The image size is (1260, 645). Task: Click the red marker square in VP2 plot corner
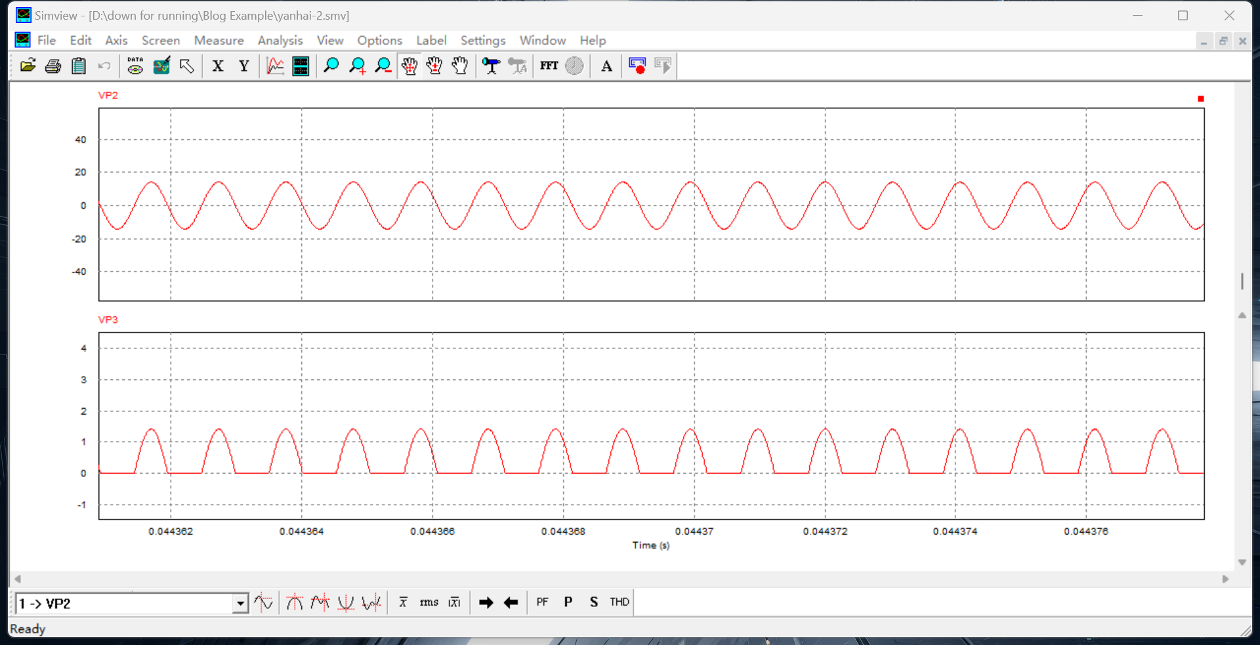tap(1201, 99)
